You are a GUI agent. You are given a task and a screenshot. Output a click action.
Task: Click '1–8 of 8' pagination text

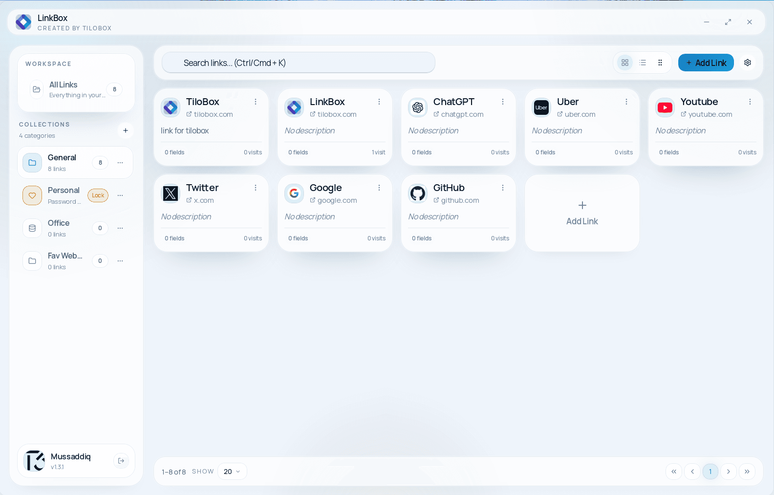point(173,472)
